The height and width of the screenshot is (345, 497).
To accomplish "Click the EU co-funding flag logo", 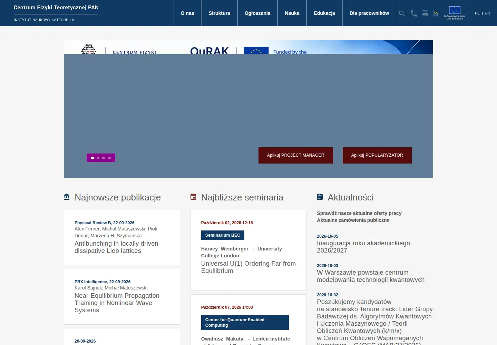I will click(455, 13).
